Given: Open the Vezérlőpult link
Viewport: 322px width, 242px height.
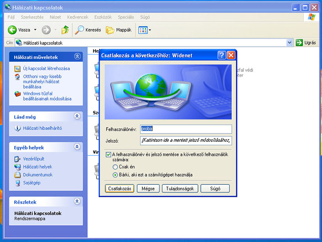Looking at the screenshot, I should [34, 159].
